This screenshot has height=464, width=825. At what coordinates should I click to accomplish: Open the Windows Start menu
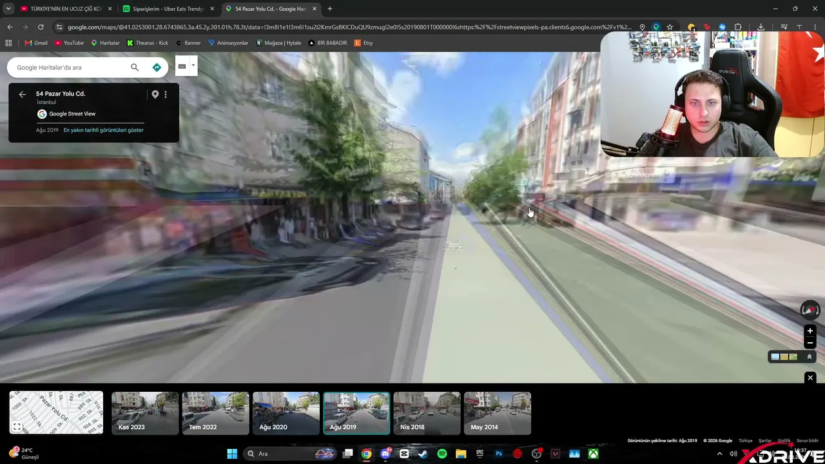pyautogui.click(x=232, y=454)
